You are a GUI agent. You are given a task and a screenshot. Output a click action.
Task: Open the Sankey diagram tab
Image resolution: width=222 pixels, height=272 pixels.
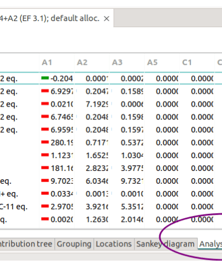(x=165, y=244)
